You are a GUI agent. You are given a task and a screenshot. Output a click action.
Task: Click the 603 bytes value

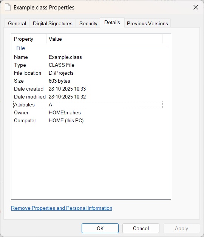pyautogui.click(x=59, y=81)
